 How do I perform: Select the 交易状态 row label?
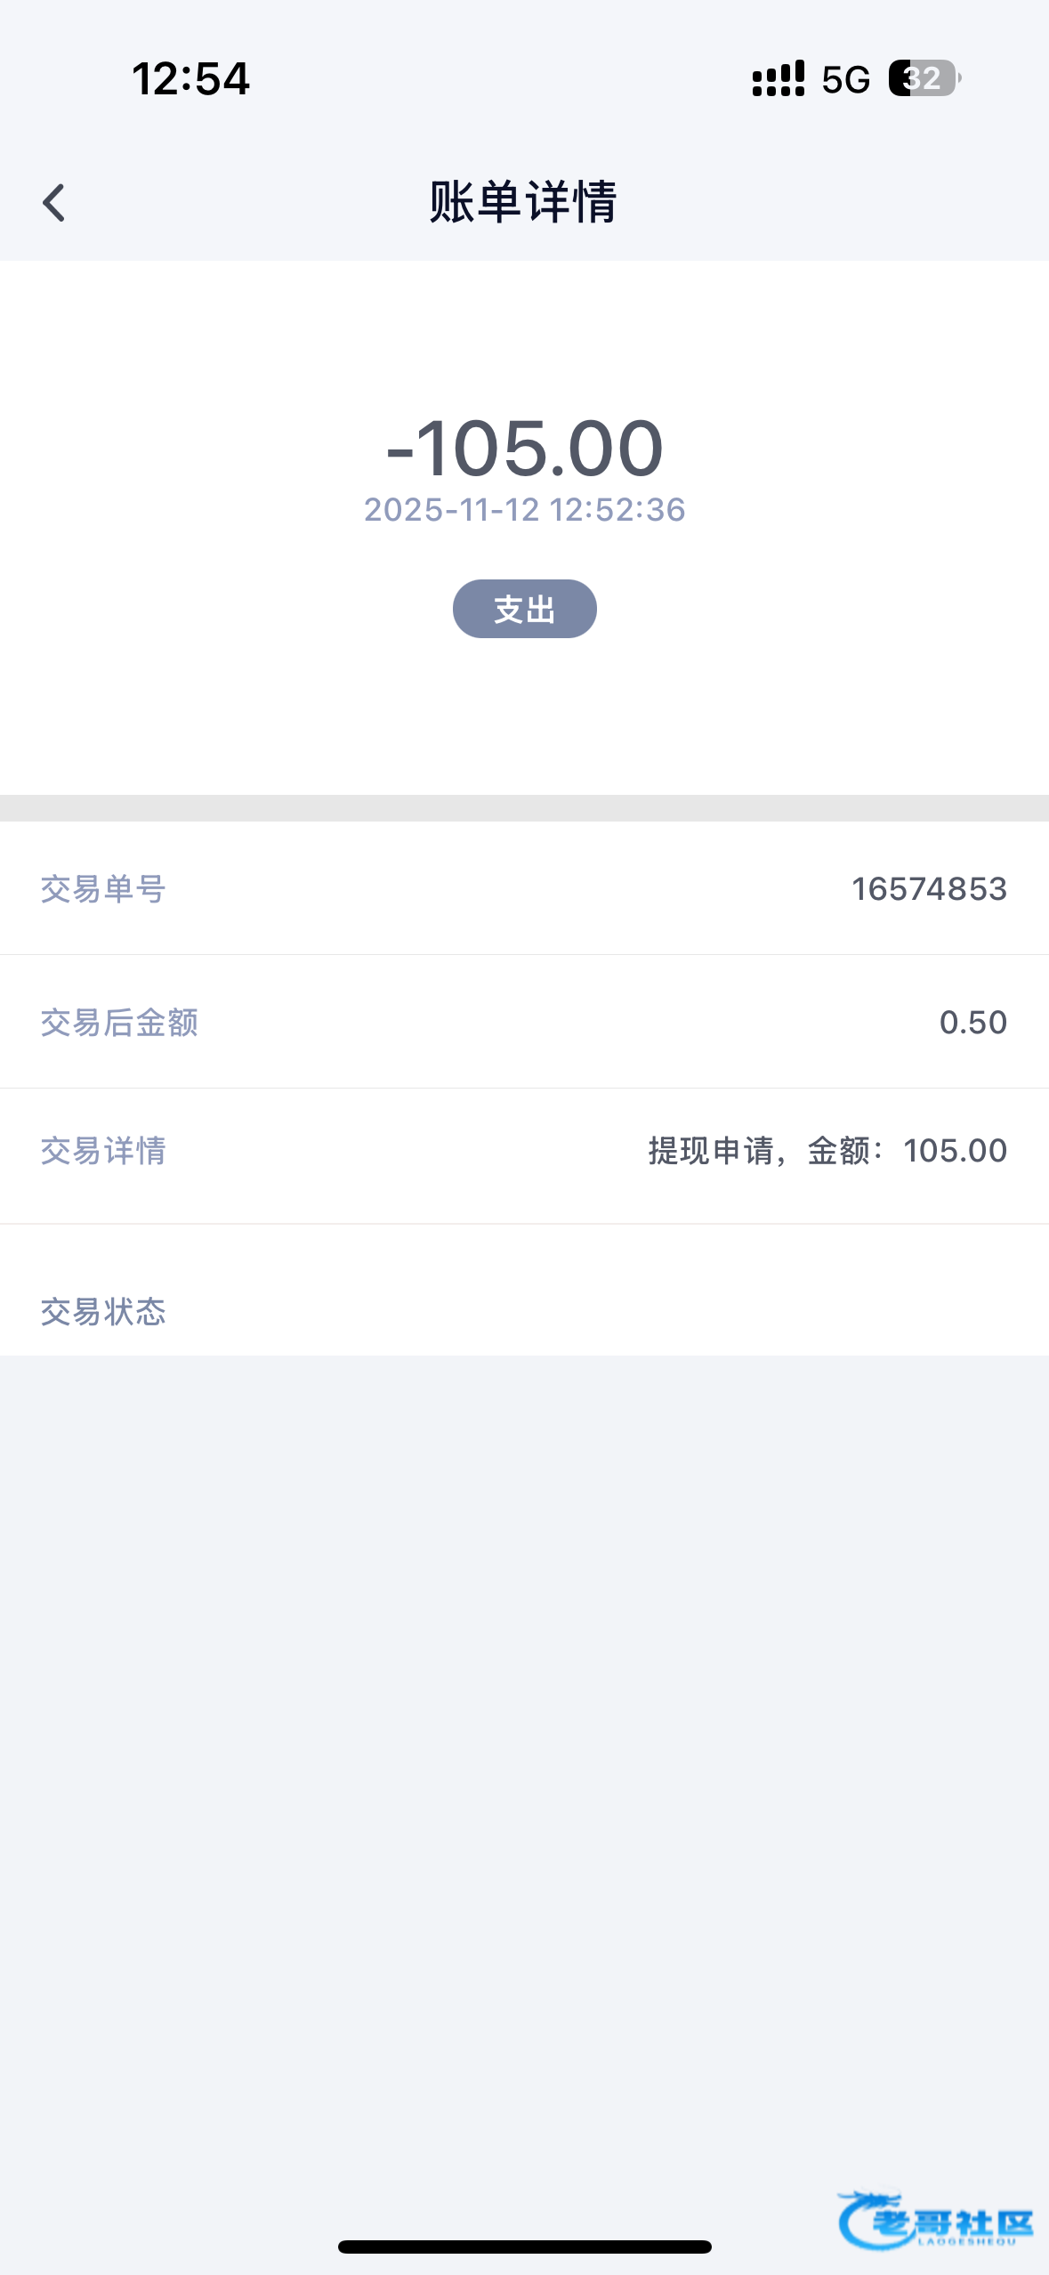pos(103,1312)
